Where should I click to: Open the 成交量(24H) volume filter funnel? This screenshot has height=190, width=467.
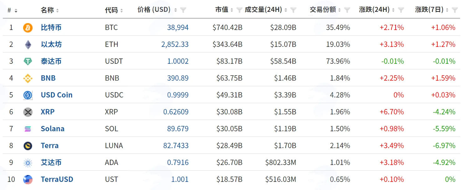[x=293, y=10]
